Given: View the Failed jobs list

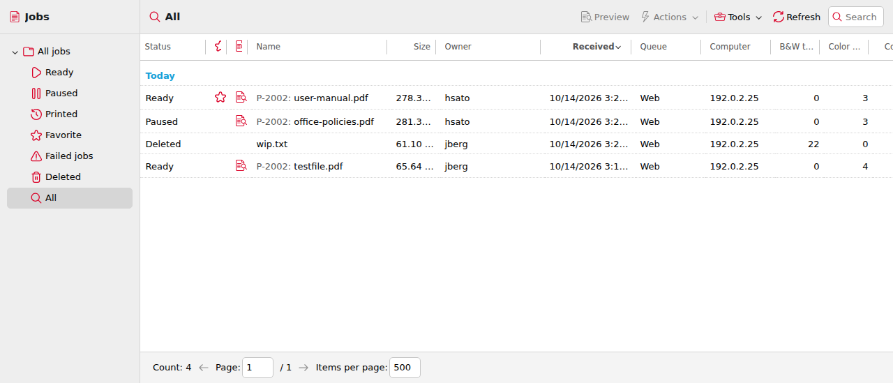Looking at the screenshot, I should 69,156.
